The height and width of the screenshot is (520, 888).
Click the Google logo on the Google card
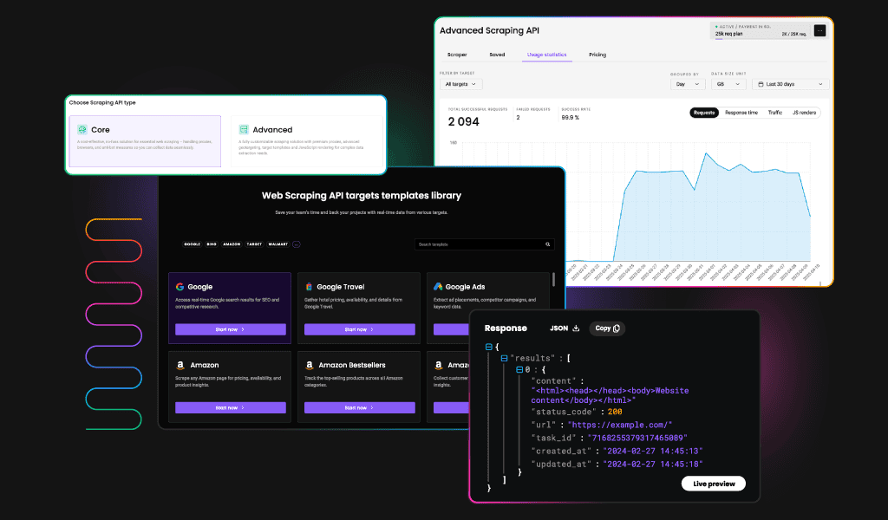[x=180, y=286]
